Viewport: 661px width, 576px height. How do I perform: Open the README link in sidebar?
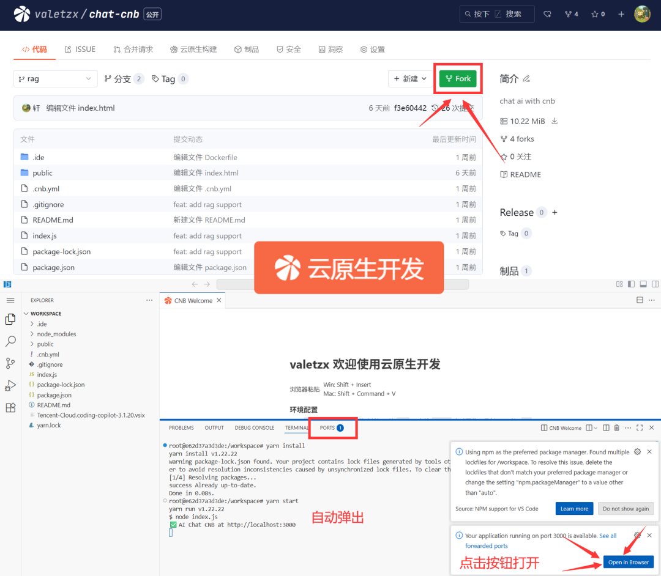click(521, 174)
